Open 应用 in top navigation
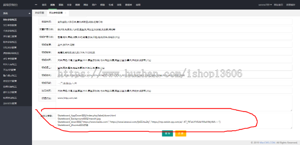This screenshot has height=145, width=300. click(138, 5)
